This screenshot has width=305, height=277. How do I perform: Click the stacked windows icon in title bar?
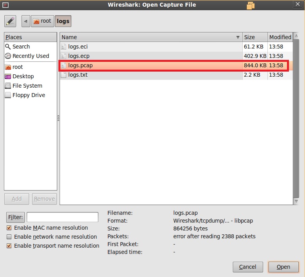tap(251, 5)
